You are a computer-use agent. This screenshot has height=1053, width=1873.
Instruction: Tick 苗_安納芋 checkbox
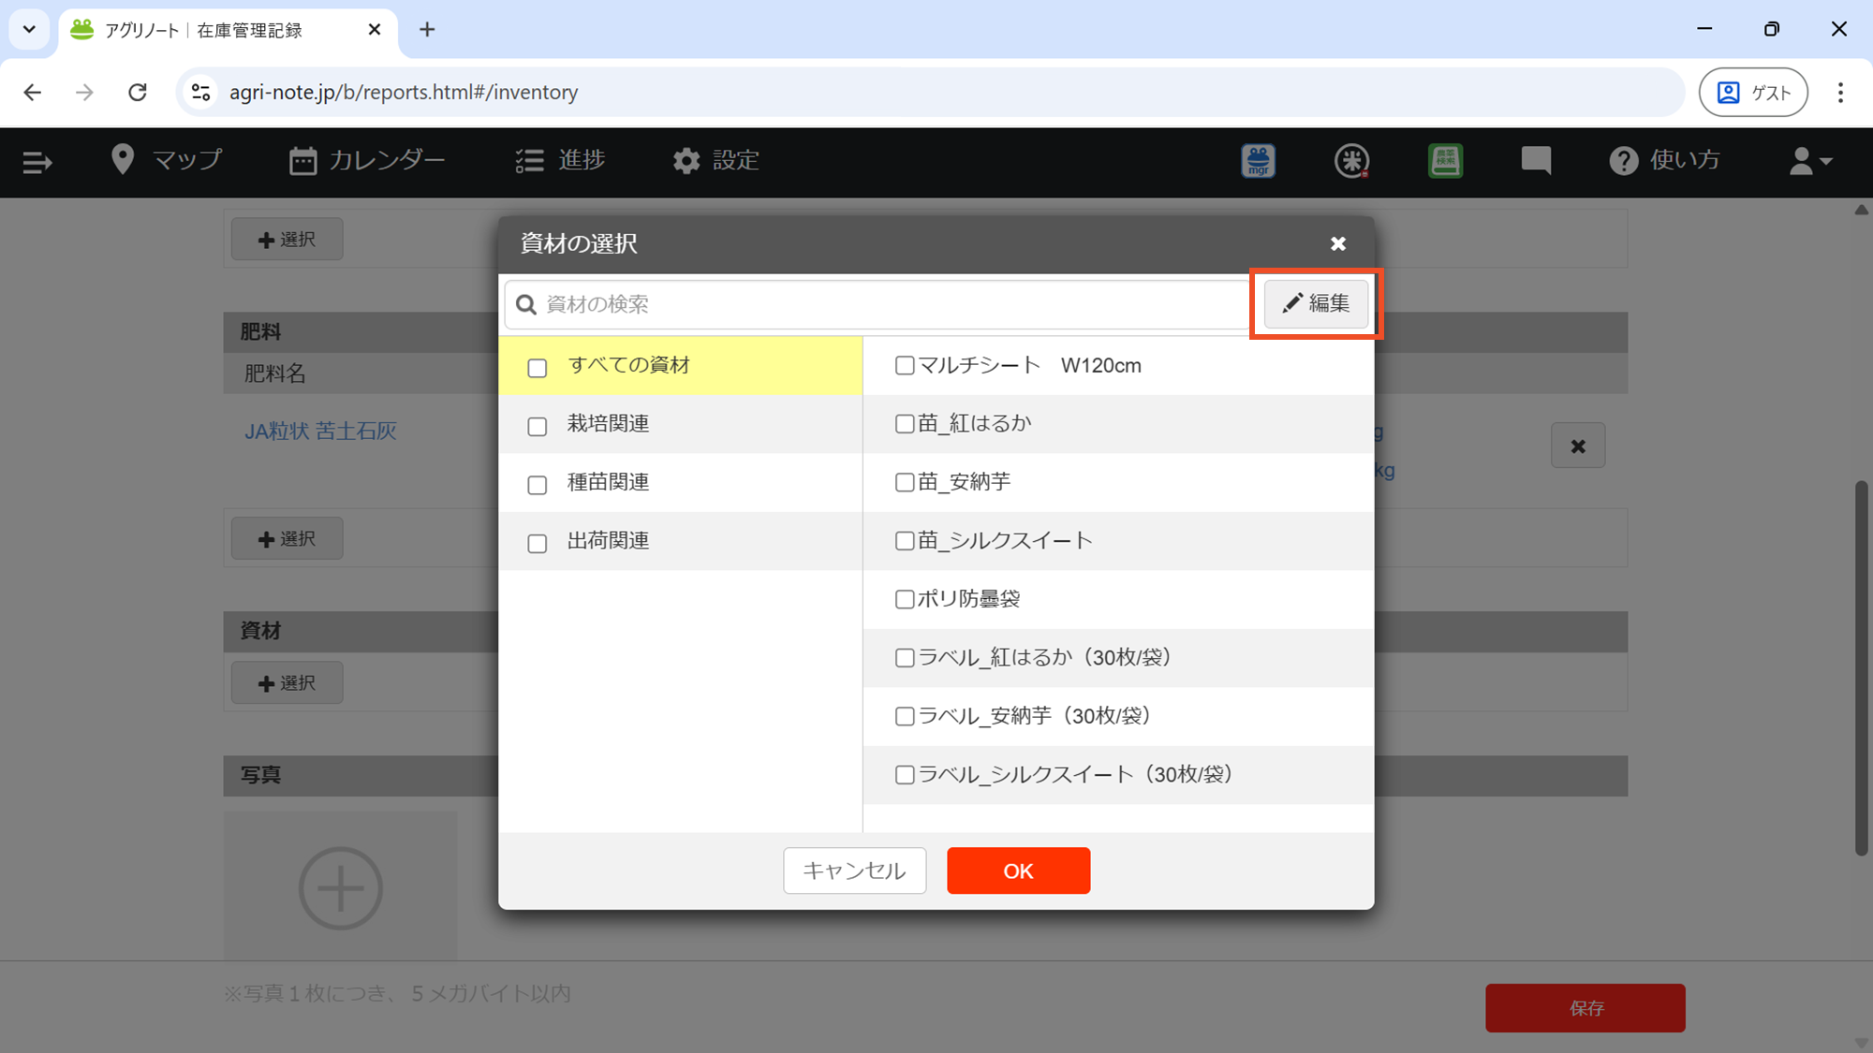pos(904,482)
